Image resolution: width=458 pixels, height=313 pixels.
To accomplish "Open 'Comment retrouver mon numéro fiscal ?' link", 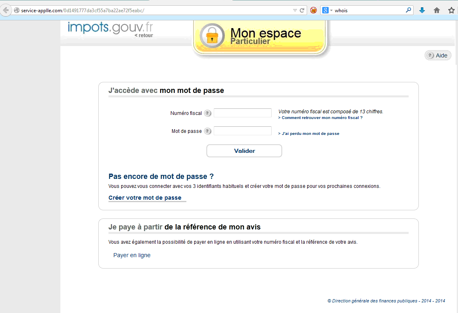I will click(x=321, y=118).
